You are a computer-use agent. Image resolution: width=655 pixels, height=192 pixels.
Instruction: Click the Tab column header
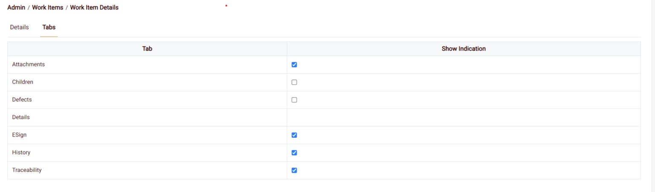coord(147,49)
